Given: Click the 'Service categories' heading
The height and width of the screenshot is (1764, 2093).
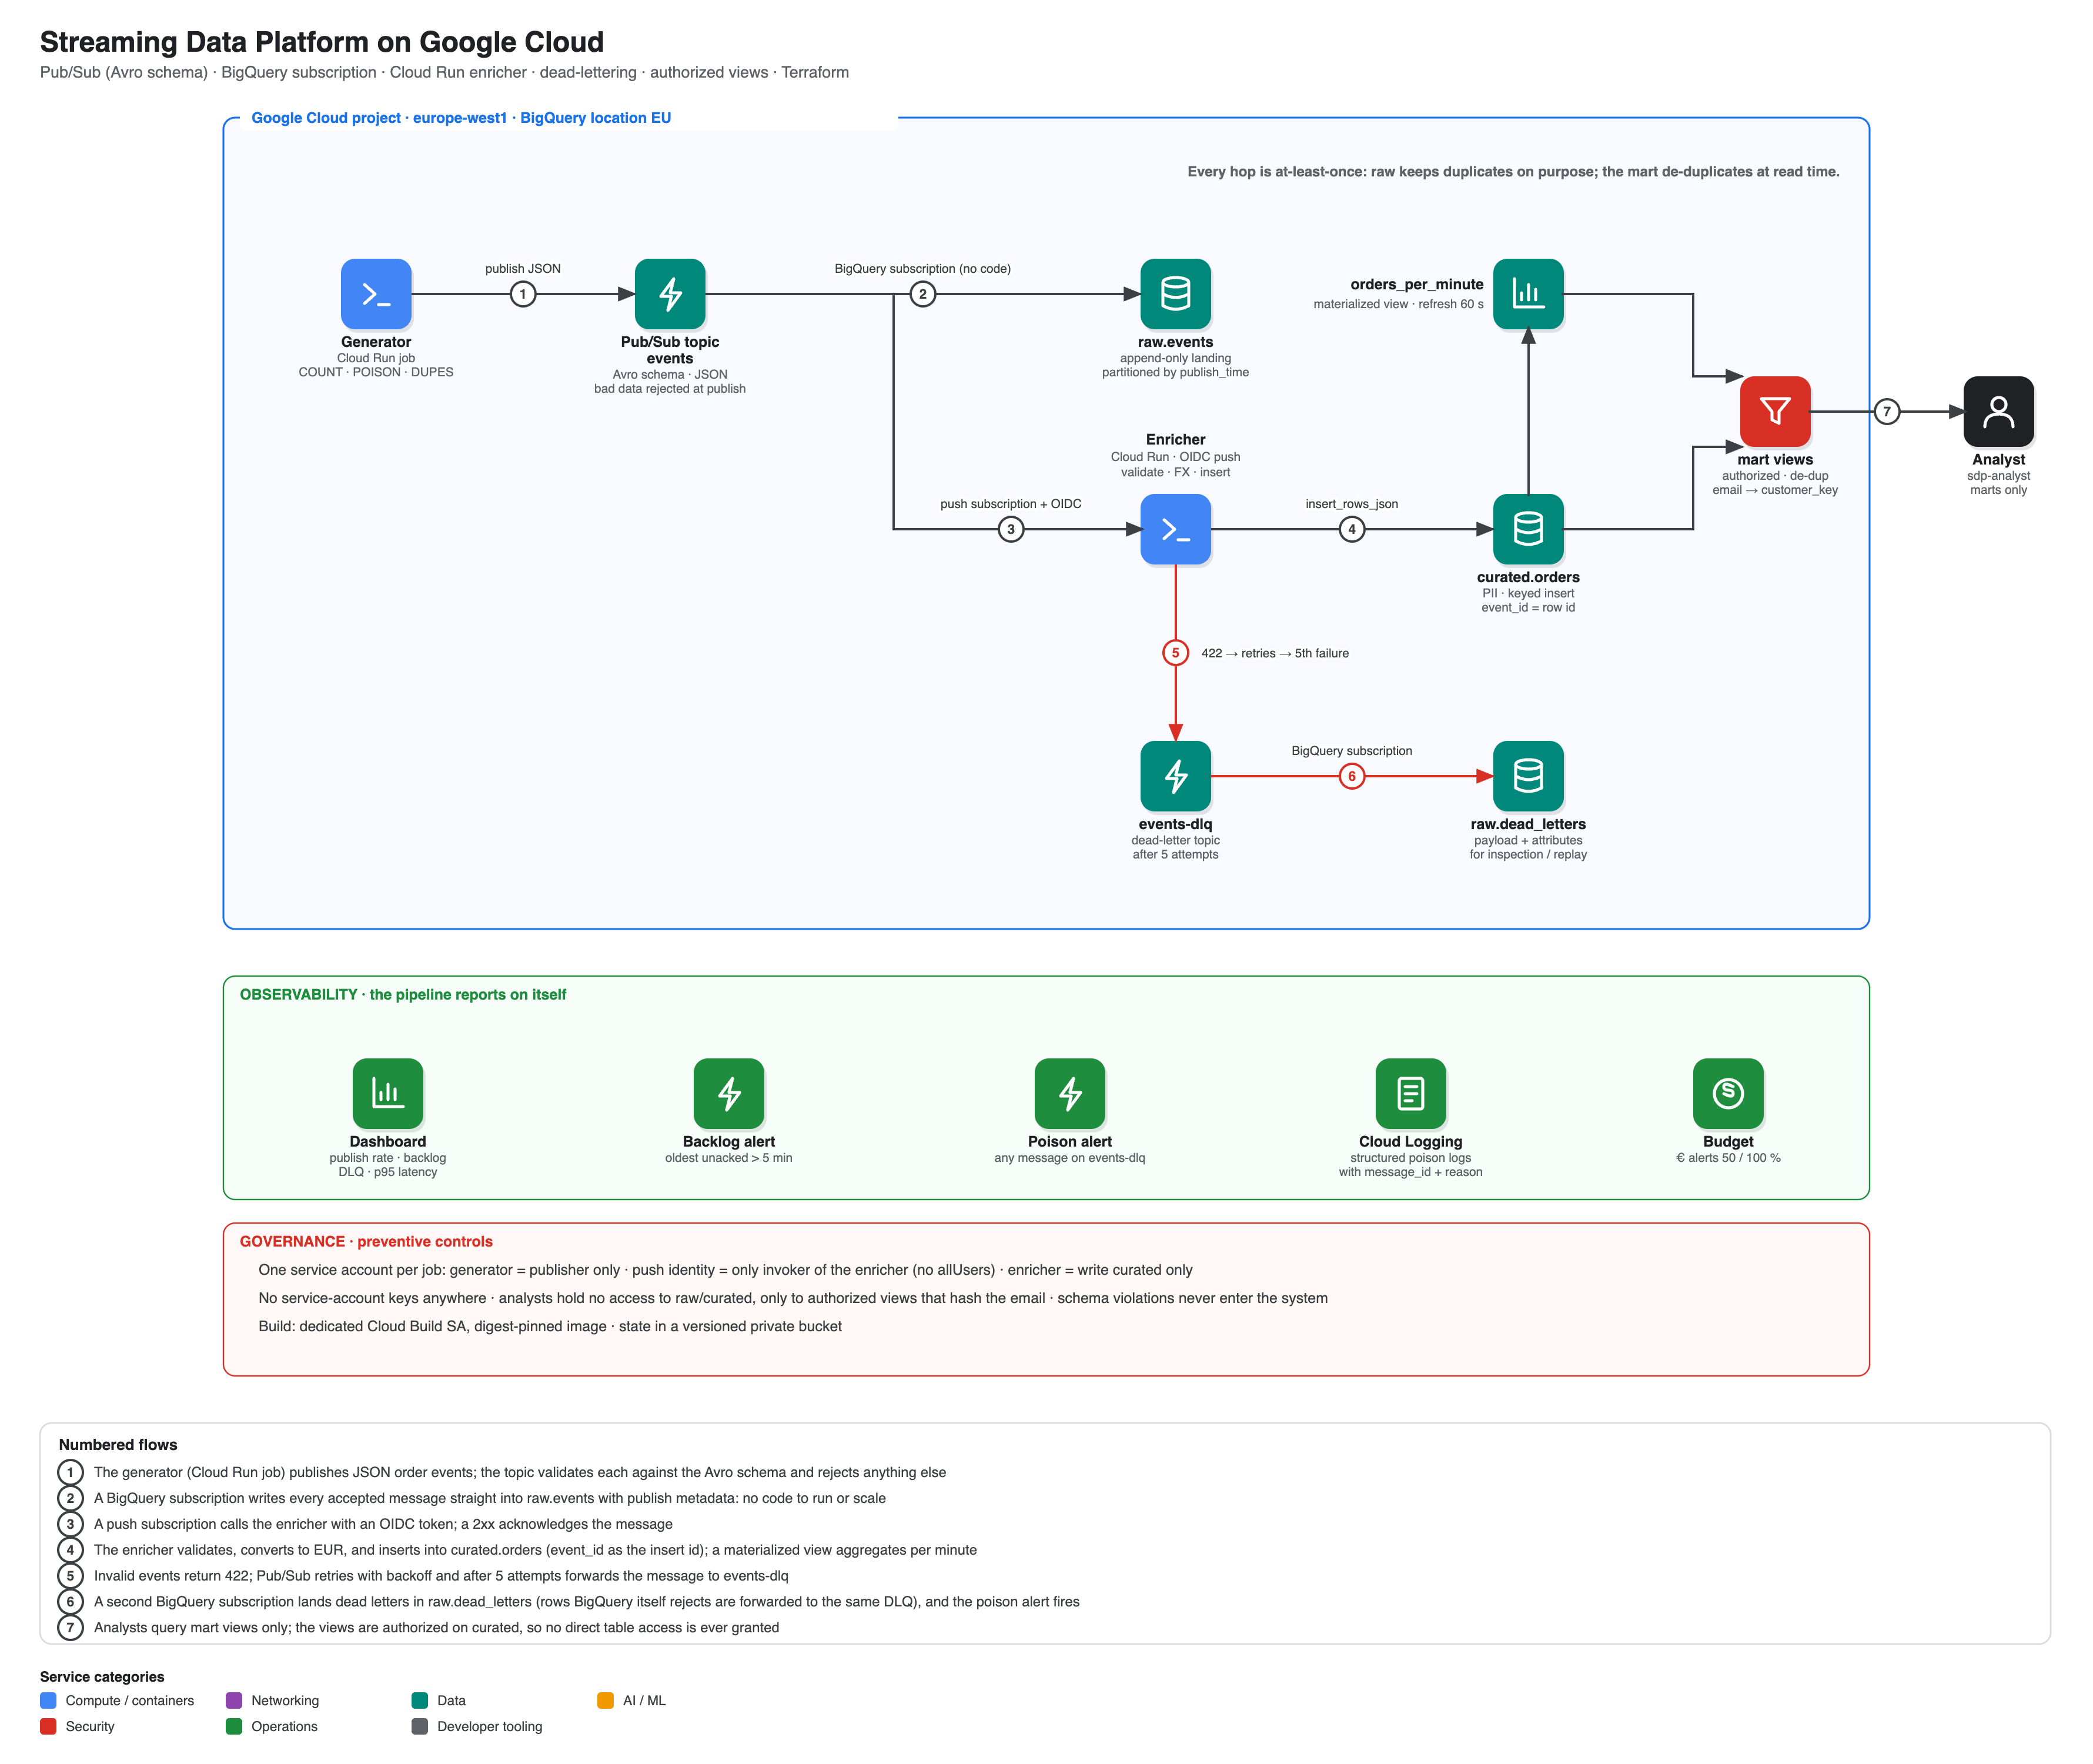Looking at the screenshot, I should pyautogui.click(x=102, y=1676).
